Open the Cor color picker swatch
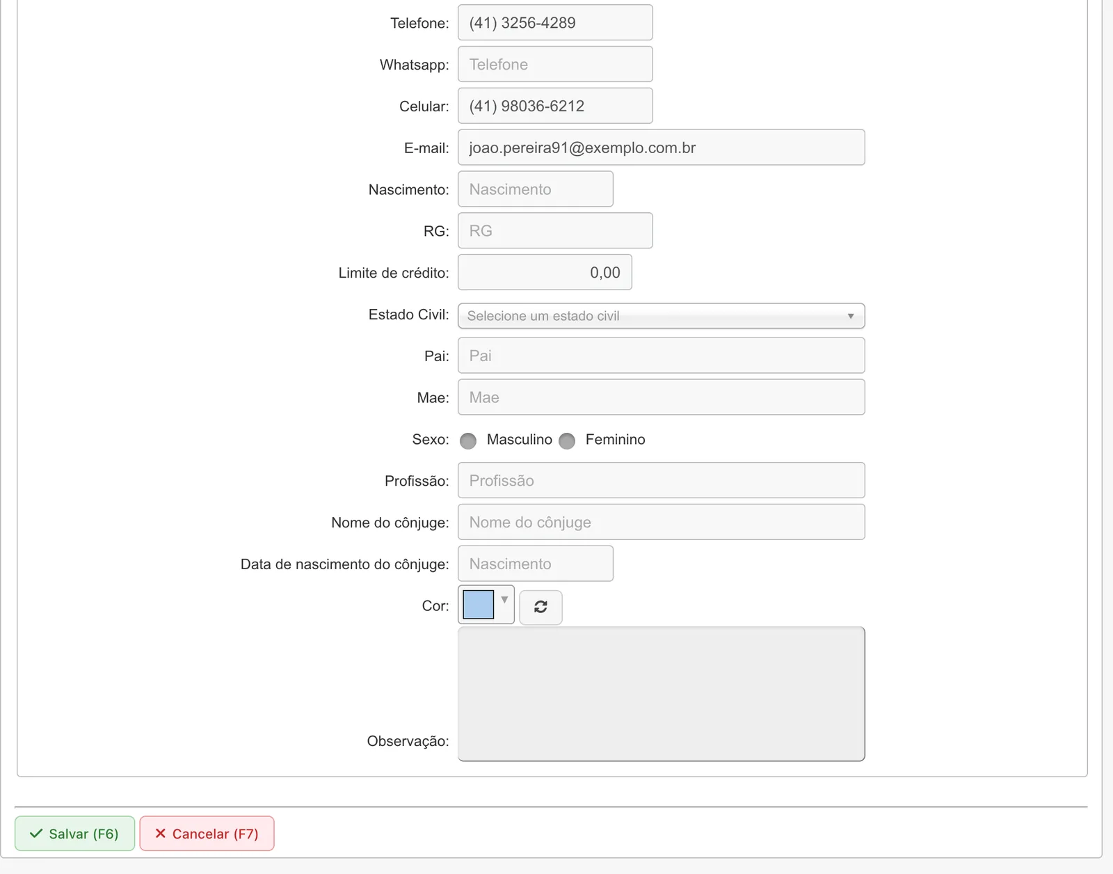This screenshot has width=1113, height=874. (x=486, y=604)
